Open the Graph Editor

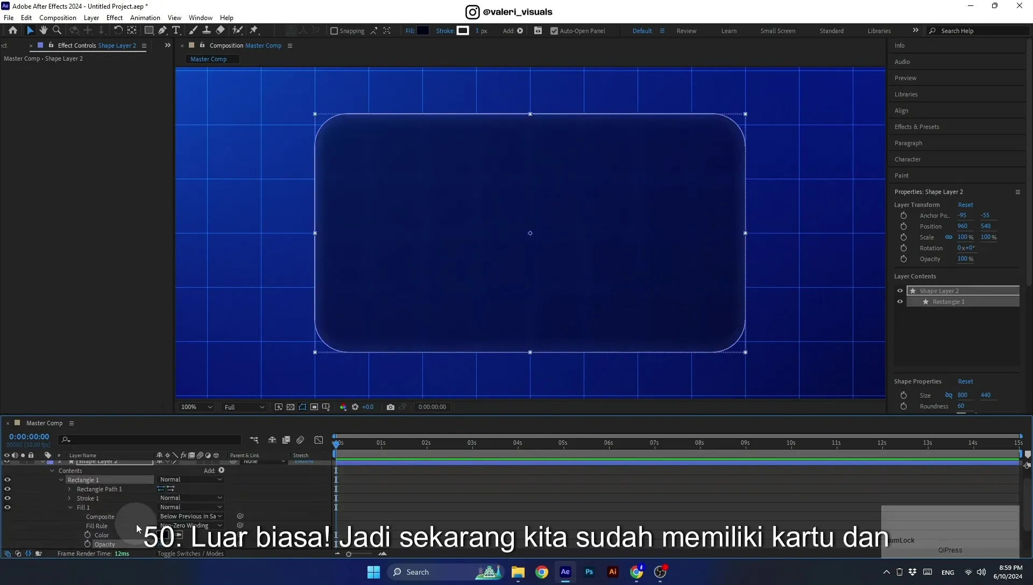pyautogui.click(x=319, y=440)
